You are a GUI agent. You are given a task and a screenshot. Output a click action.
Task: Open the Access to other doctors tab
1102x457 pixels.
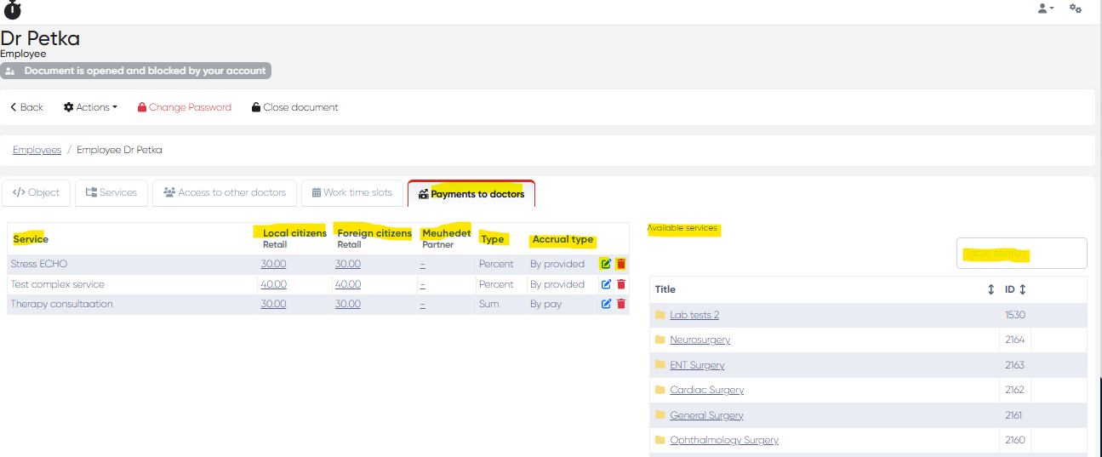225,192
